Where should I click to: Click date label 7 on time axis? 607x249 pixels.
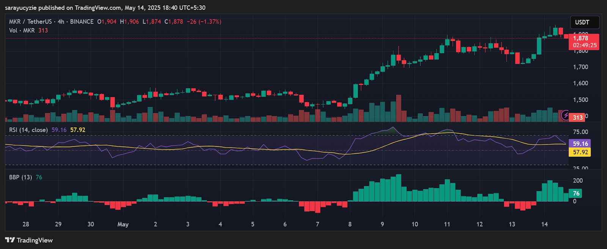click(x=318, y=224)
